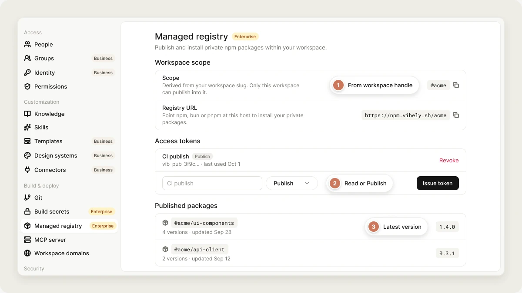Open the Publish token type dropdown

tap(292, 183)
